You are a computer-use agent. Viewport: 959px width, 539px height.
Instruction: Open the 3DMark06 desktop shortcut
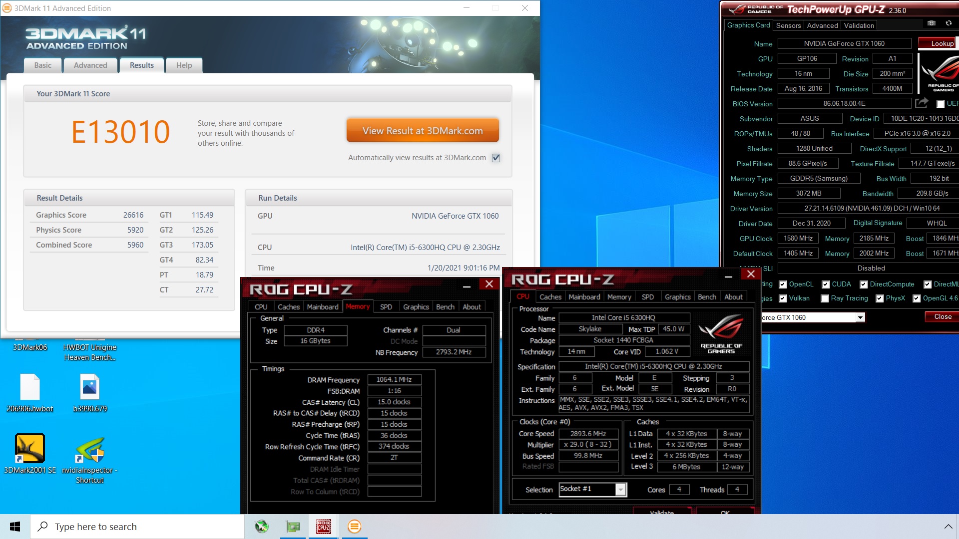point(30,347)
